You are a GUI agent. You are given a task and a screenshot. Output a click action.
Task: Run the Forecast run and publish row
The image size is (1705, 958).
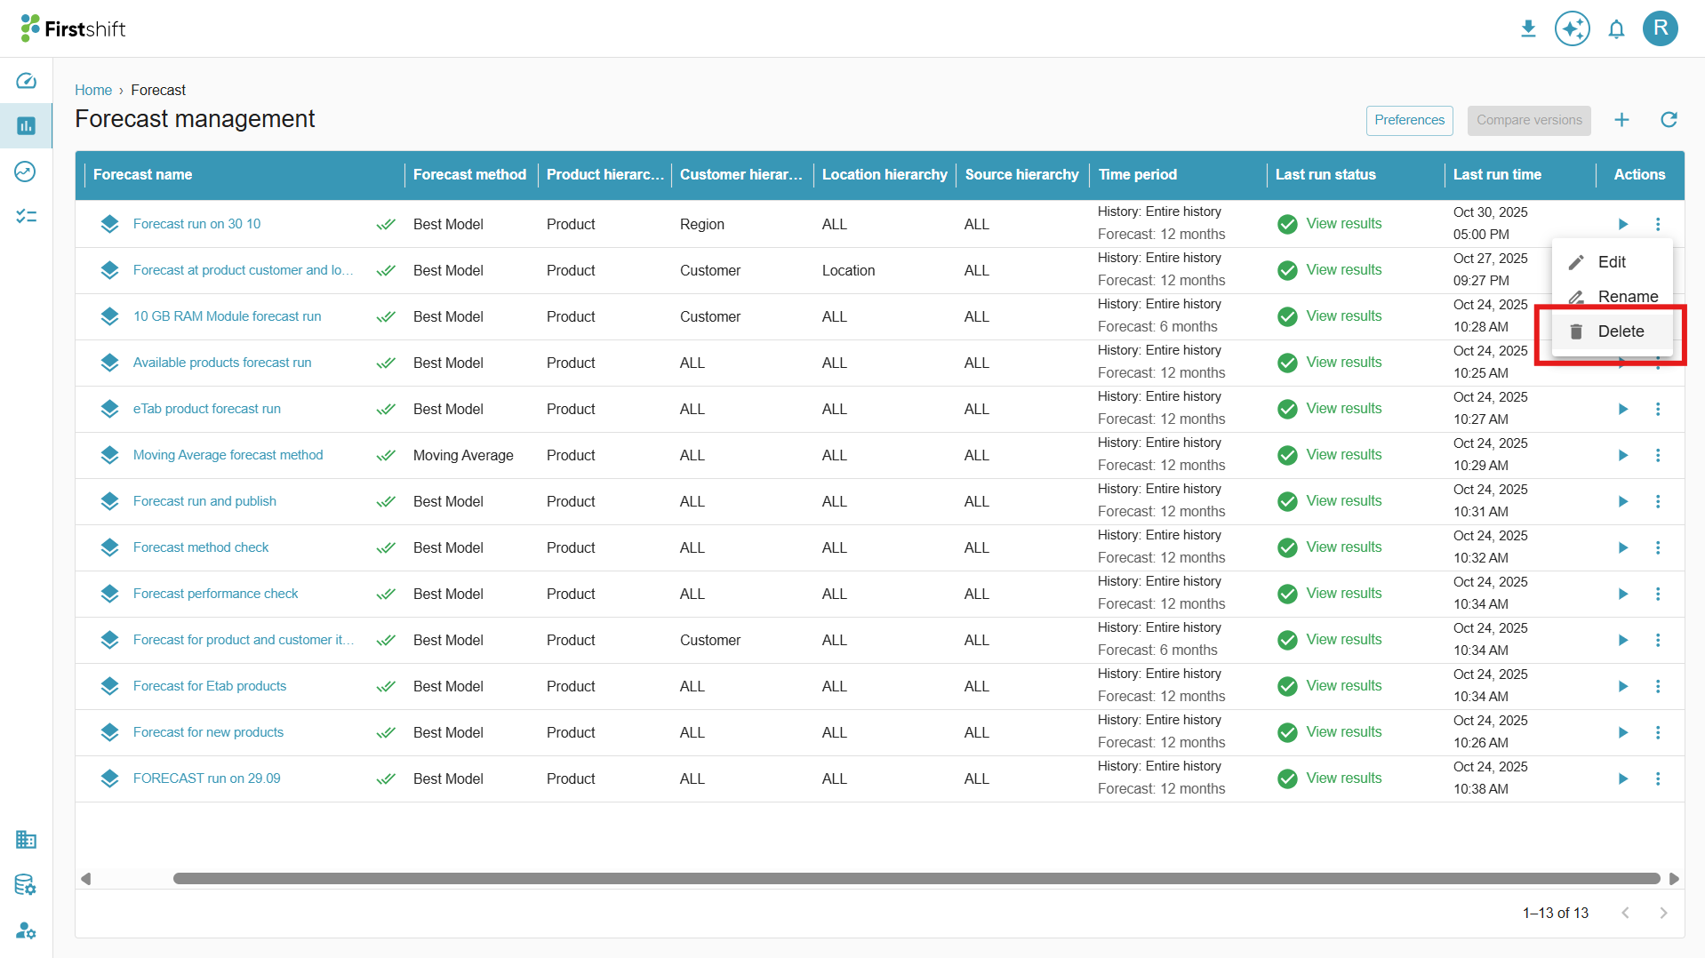1622,501
